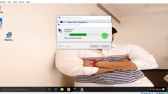Cancel the remote connection attempt
This screenshot has height=94, width=168.
tap(105, 35)
